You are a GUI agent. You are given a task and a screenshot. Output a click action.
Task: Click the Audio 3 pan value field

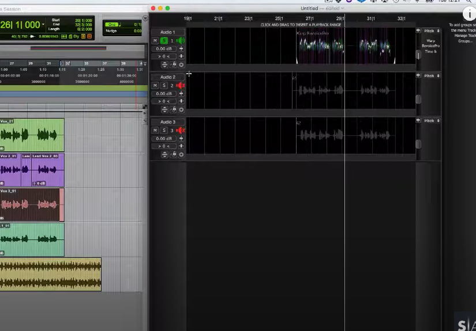point(164,146)
